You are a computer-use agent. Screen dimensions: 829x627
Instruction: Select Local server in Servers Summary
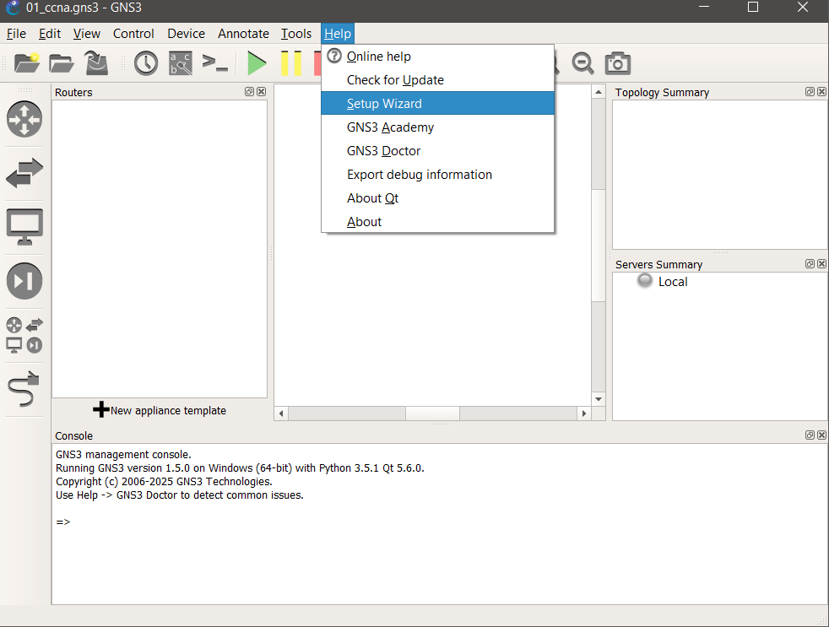point(673,282)
